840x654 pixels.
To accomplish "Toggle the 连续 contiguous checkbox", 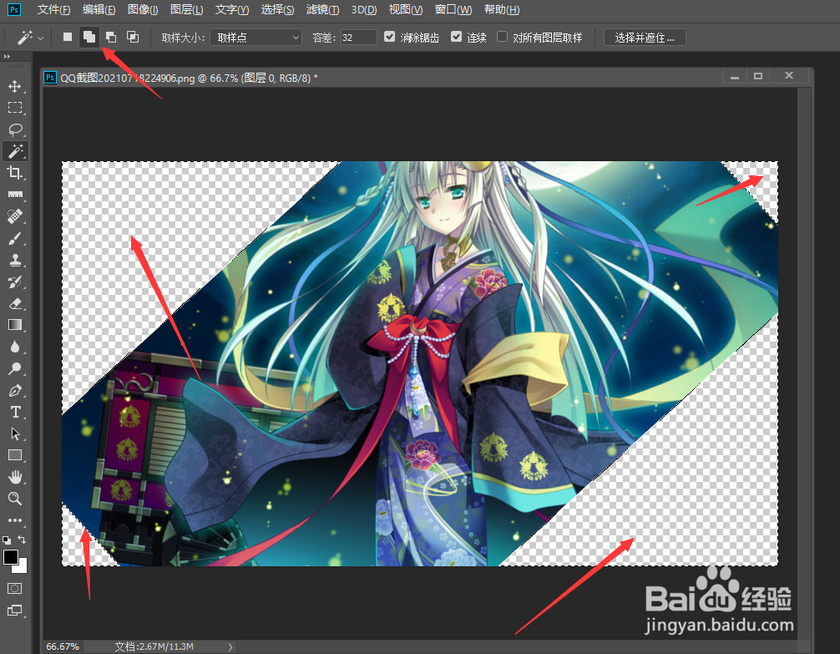I will point(457,37).
